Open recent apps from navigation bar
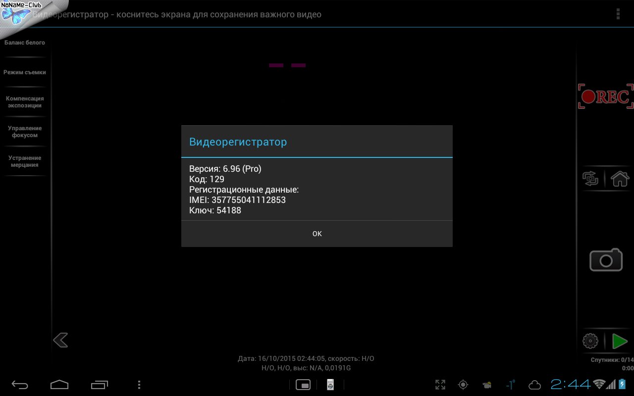This screenshot has width=634, height=396. (x=100, y=385)
